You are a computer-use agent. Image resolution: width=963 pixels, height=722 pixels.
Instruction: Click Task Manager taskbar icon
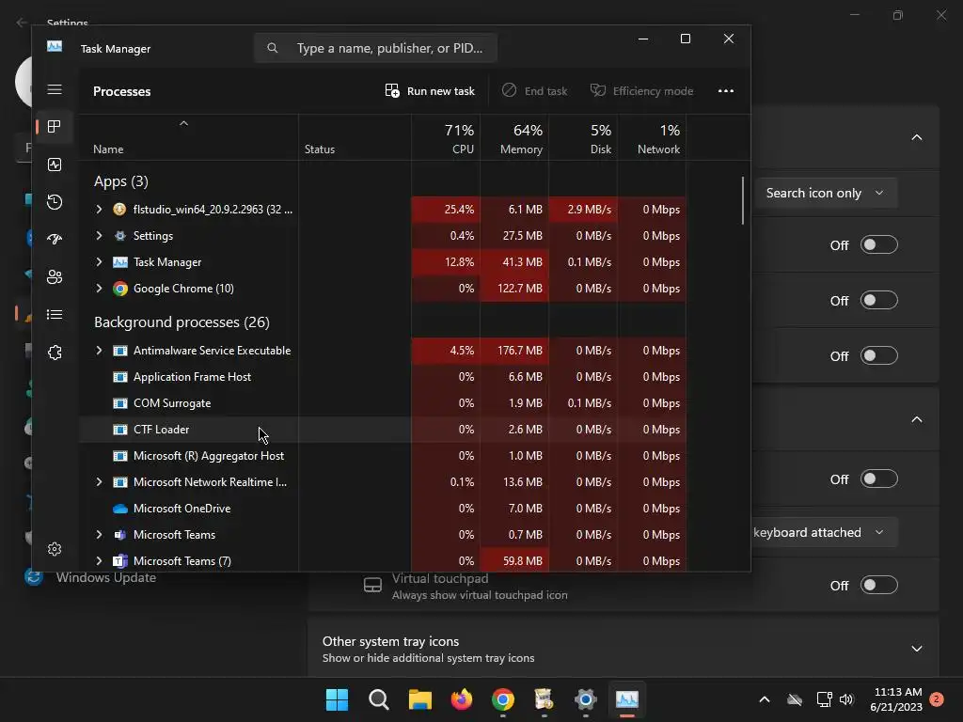(x=627, y=699)
